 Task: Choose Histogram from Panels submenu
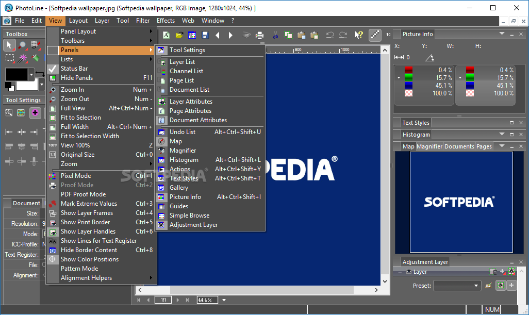pyautogui.click(x=210, y=160)
